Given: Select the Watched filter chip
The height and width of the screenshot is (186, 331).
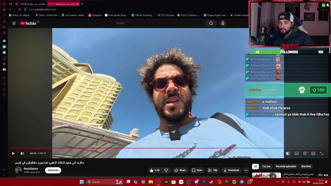Looking at the screenshot, I should 306,166.
